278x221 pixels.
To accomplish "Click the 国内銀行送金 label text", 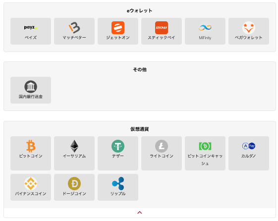I will [31, 97].
